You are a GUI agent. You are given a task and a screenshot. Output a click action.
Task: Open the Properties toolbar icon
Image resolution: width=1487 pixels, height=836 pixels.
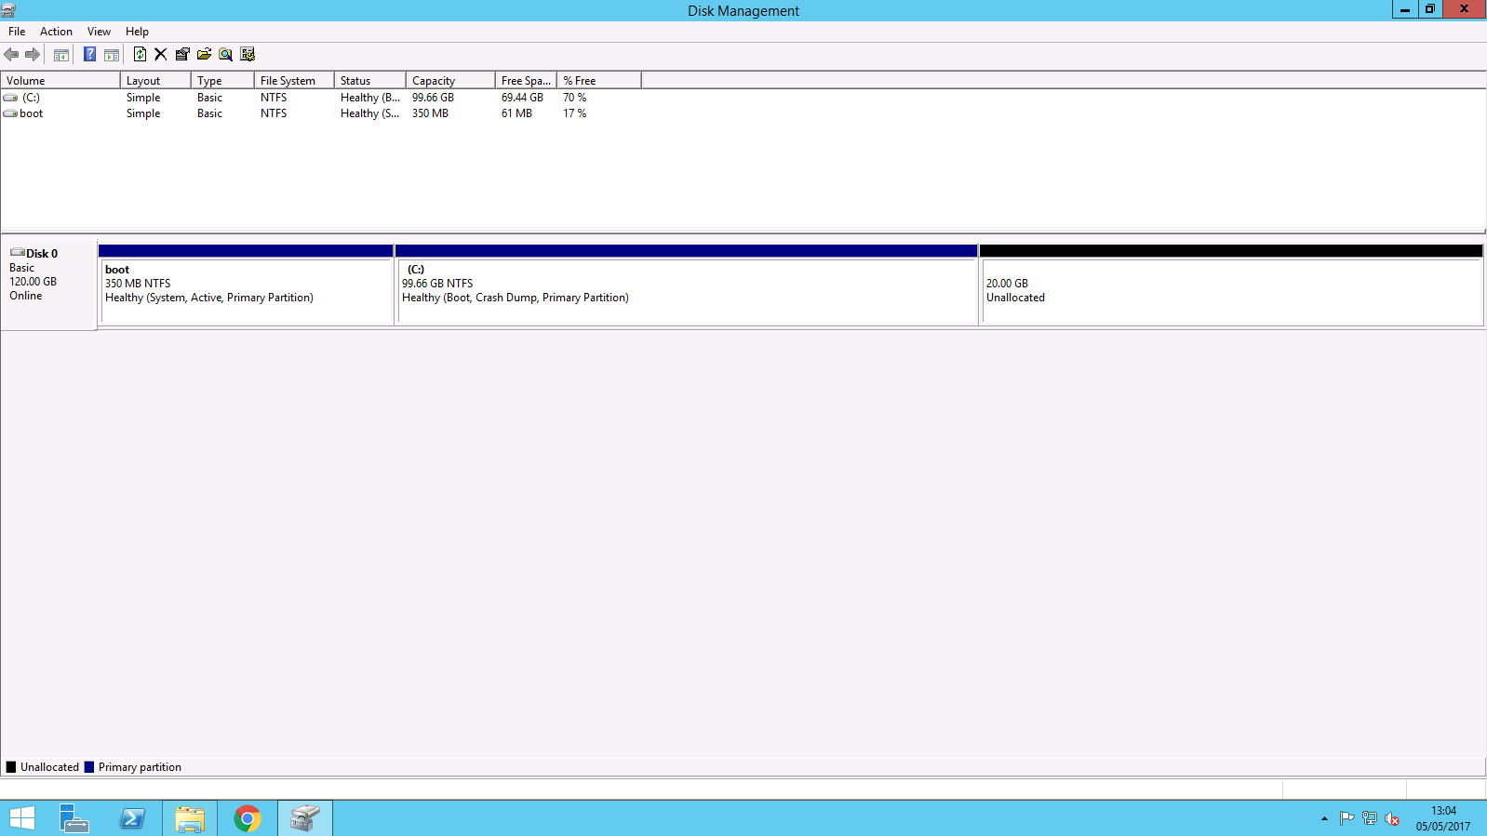[x=182, y=55]
